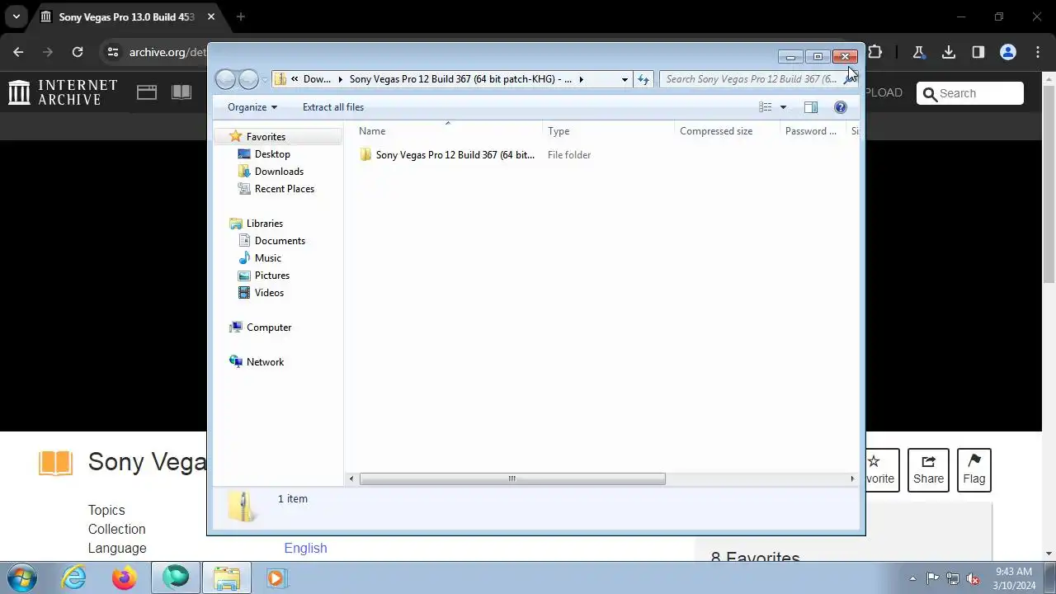This screenshot has width=1056, height=594.
Task: Open recent locations dropdown beside Explorer forward arrow
Action: (x=265, y=79)
